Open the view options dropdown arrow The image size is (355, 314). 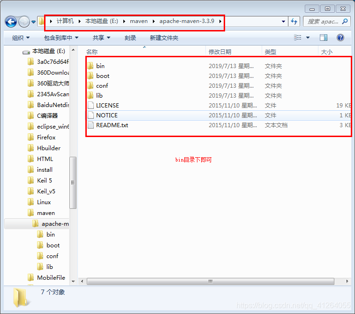[308, 38]
